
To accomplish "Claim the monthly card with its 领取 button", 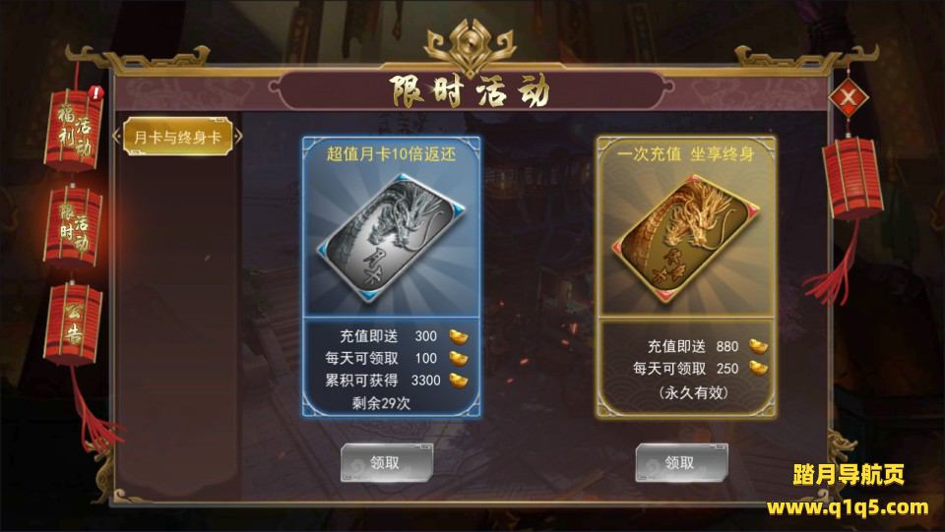I will coord(386,463).
